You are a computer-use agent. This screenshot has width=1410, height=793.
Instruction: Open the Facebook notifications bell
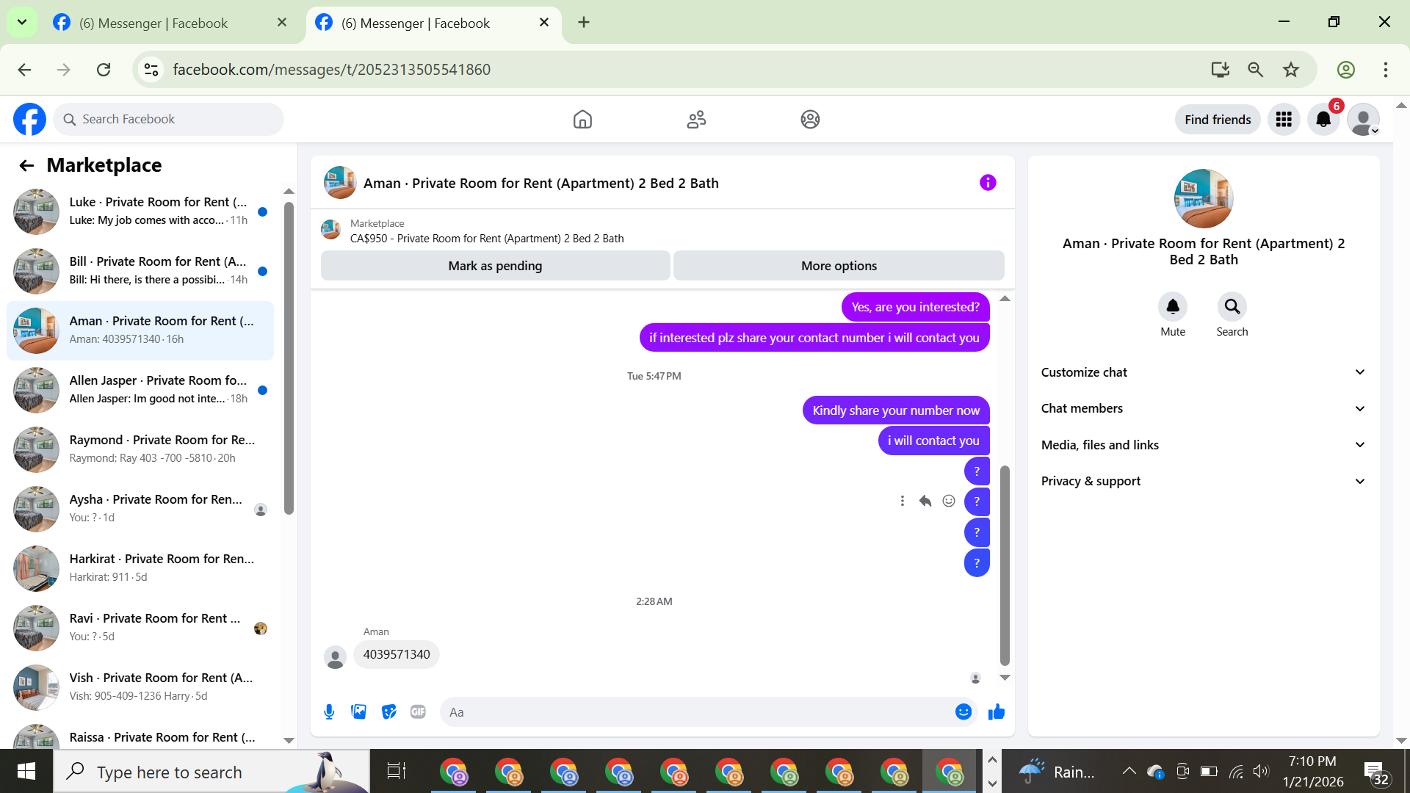pyautogui.click(x=1323, y=119)
